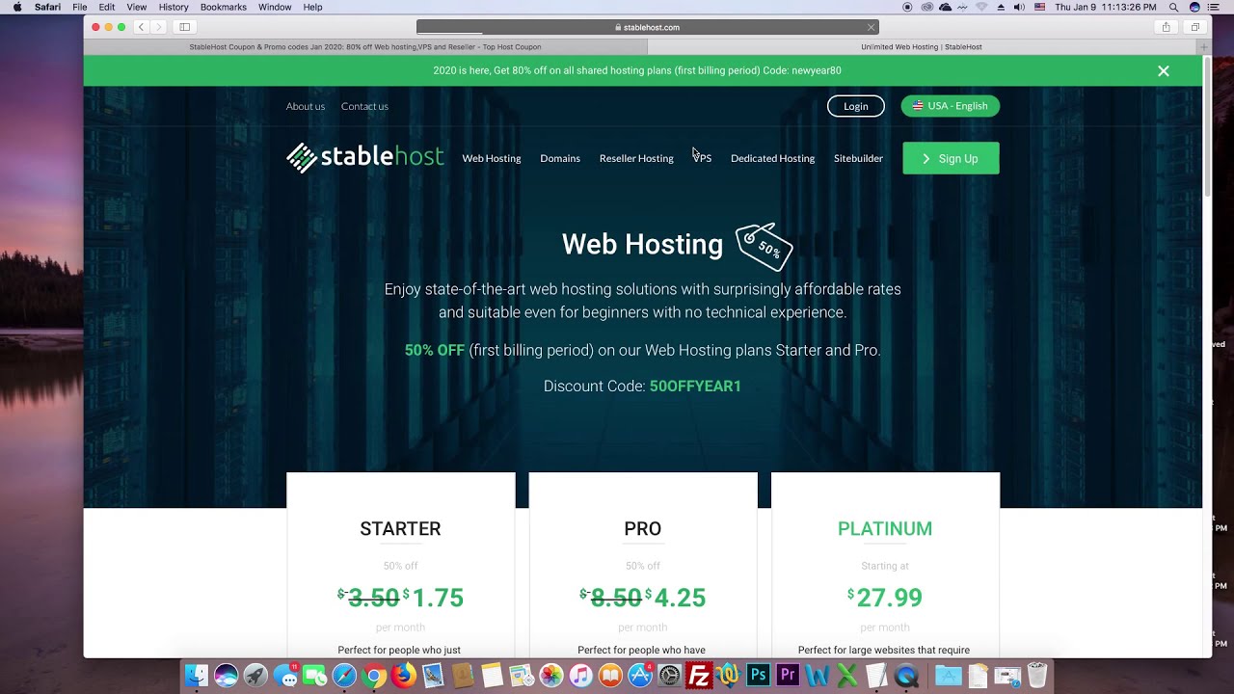Open the Window menu
The height and width of the screenshot is (694, 1234).
tap(275, 7)
